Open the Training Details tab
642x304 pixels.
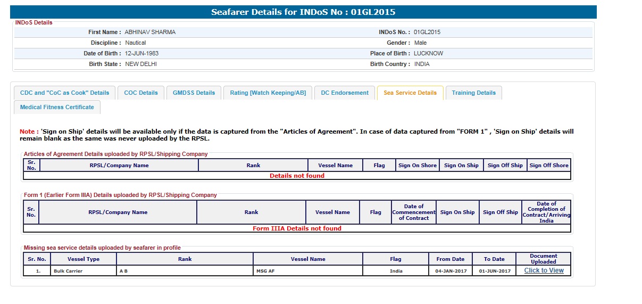pyautogui.click(x=473, y=93)
